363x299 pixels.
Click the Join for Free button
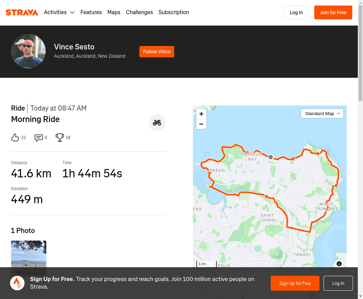[333, 12]
